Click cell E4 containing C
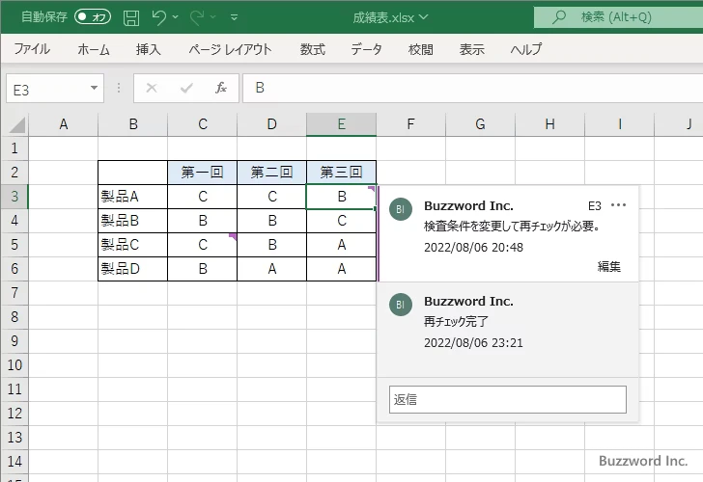Image resolution: width=703 pixels, height=482 pixels. tap(341, 221)
